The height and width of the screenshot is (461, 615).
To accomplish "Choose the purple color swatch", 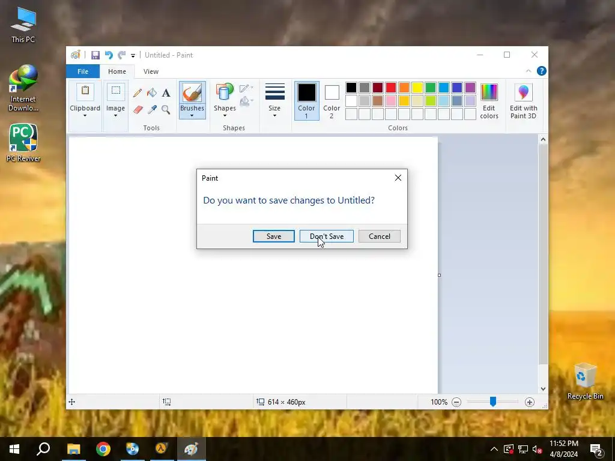I will (x=470, y=88).
